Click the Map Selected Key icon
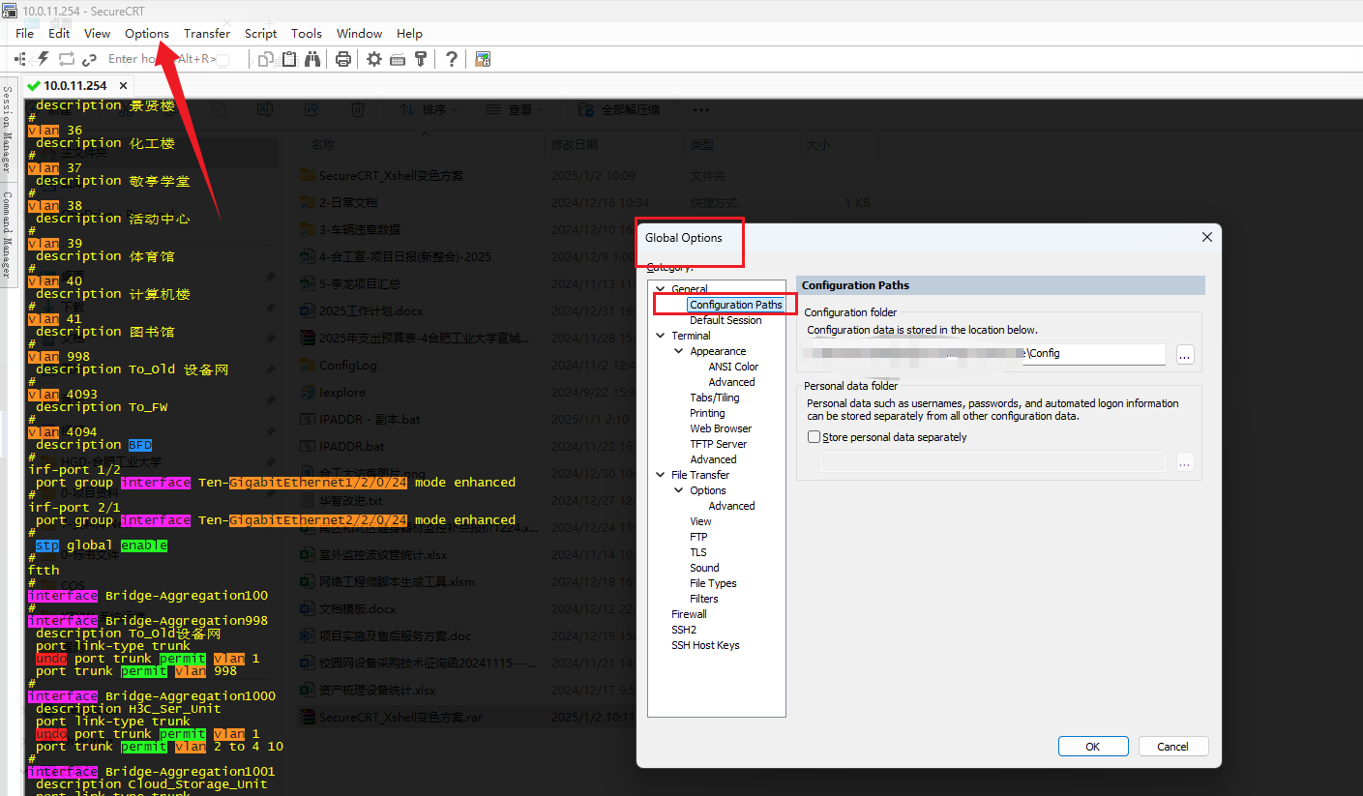The height and width of the screenshot is (796, 1363). (x=420, y=58)
